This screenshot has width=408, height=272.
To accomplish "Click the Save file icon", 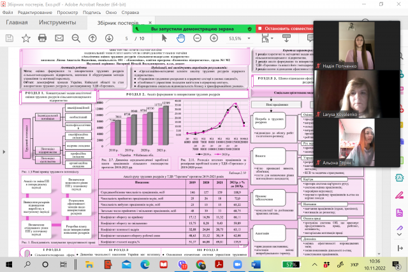I will pos(9,38).
